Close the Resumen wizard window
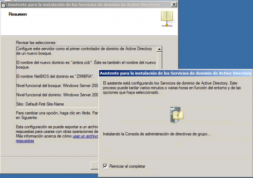The height and width of the screenshot is (178, 253). 174,5
